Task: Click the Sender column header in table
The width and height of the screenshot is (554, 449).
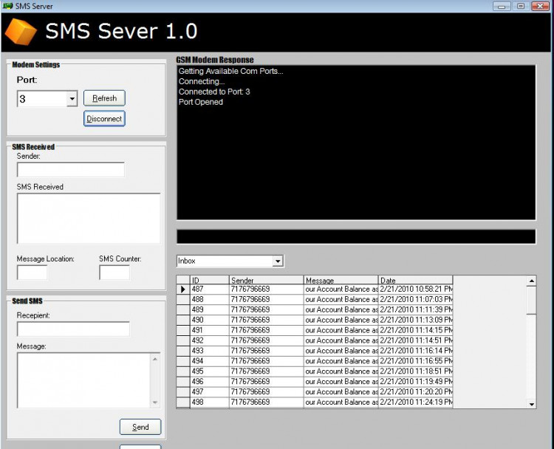Action: click(x=266, y=281)
